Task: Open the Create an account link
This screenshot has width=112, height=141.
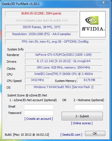Action: click(x=39, y=119)
